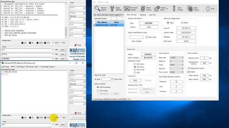Click the DSR modem line indicator in lower Hercules
This screenshot has height=128, width=229.
[38, 118]
